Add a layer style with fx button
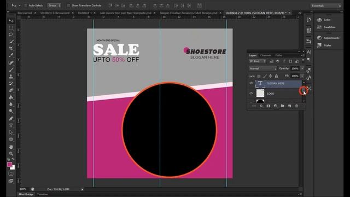Screen dimensions: 350x197 pyautogui.click(x=261, y=106)
